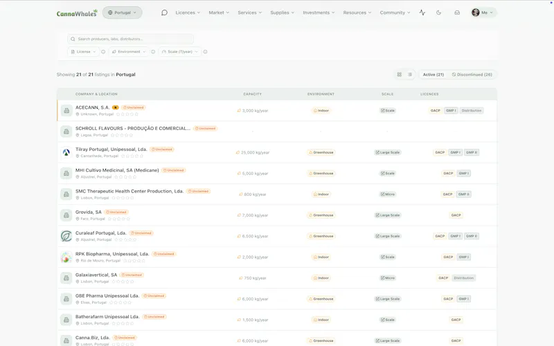The width and height of the screenshot is (554, 346).
Task: Click ACECANN star rating
Action: (x=127, y=114)
